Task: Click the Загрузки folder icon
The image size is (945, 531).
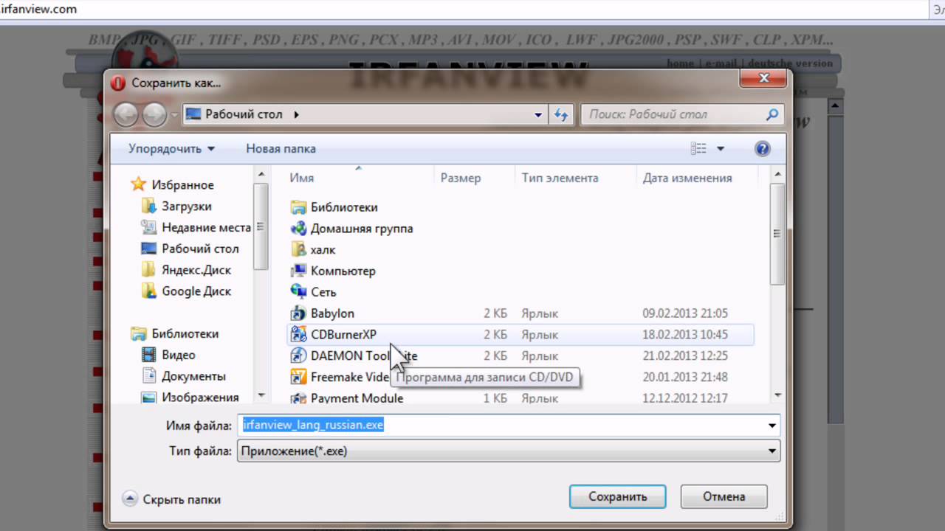Action: pyautogui.click(x=148, y=206)
